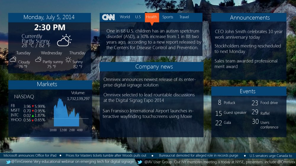Switch to the Travel news tab
The width and height of the screenshot is (296, 166).
[x=184, y=17]
